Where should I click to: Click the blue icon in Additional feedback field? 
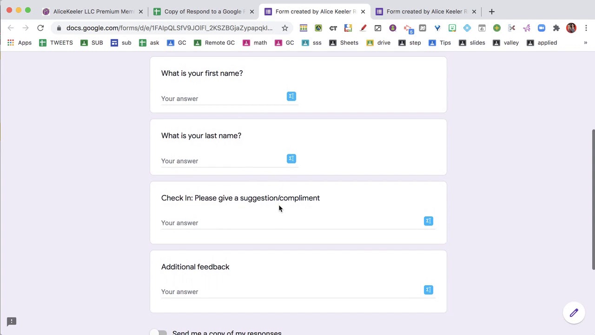coord(429,290)
